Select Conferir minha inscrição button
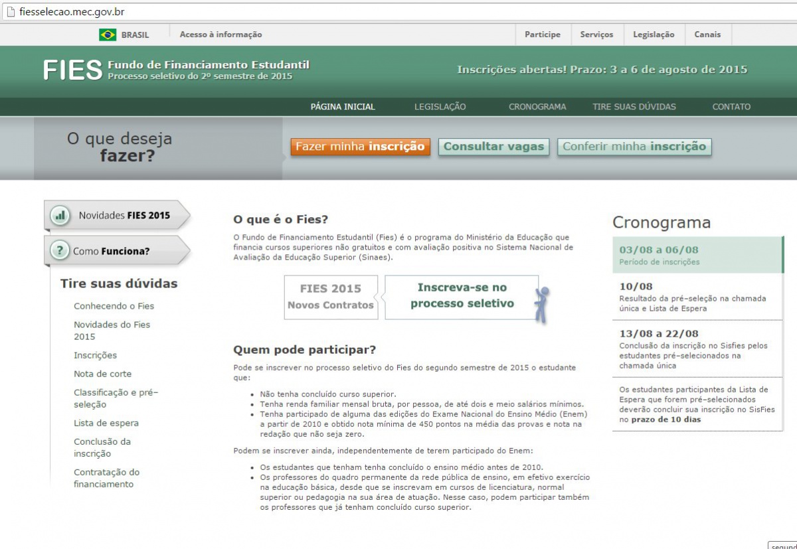 pyautogui.click(x=634, y=147)
